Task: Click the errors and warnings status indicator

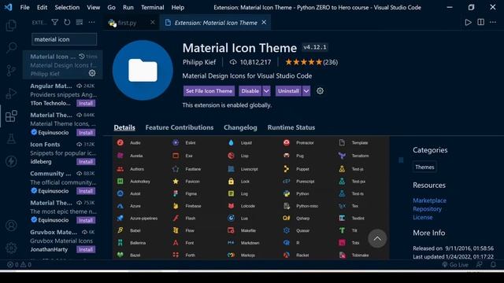Action: click(19, 265)
